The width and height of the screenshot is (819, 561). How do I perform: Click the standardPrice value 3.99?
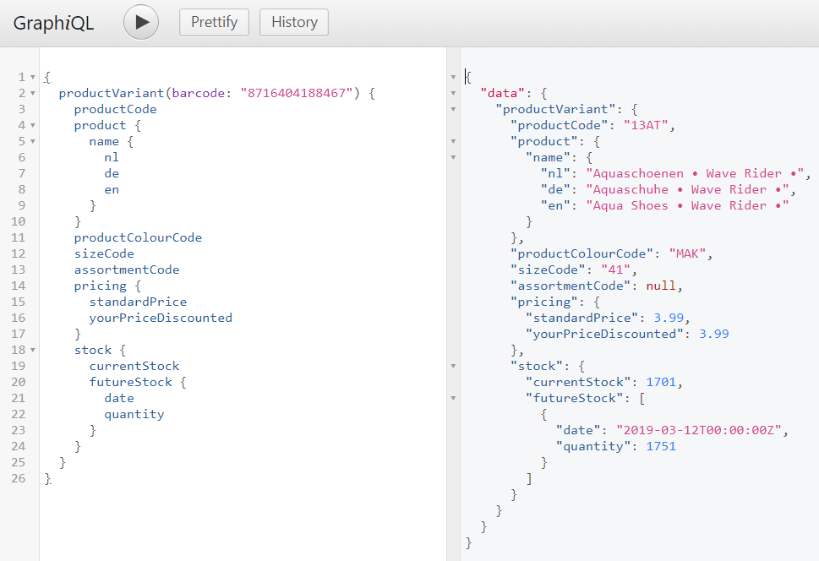point(669,318)
